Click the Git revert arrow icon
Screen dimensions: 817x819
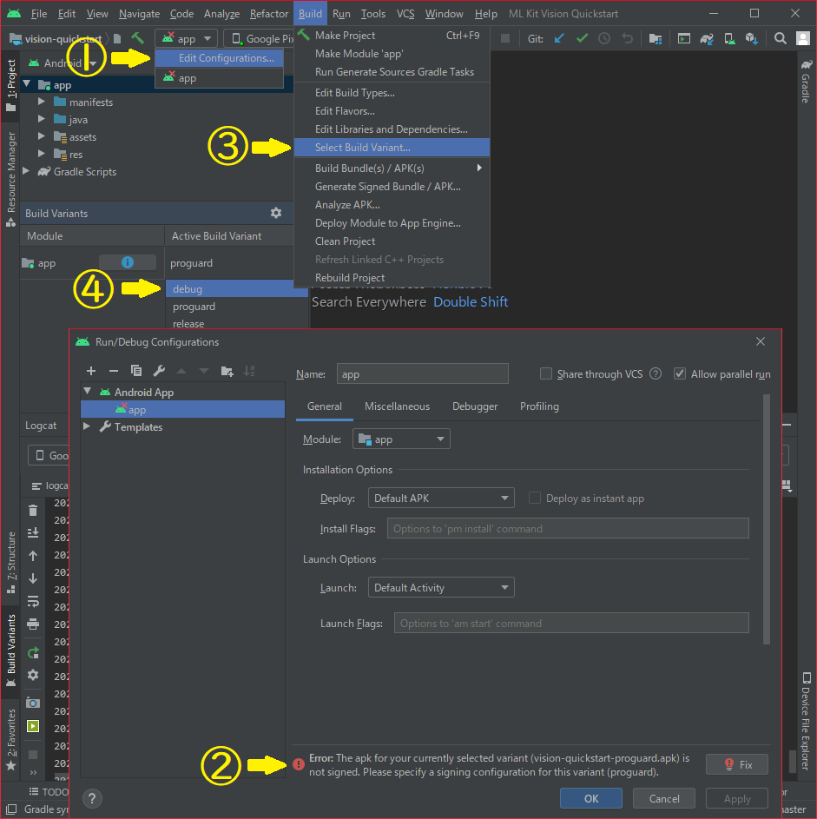(x=627, y=39)
